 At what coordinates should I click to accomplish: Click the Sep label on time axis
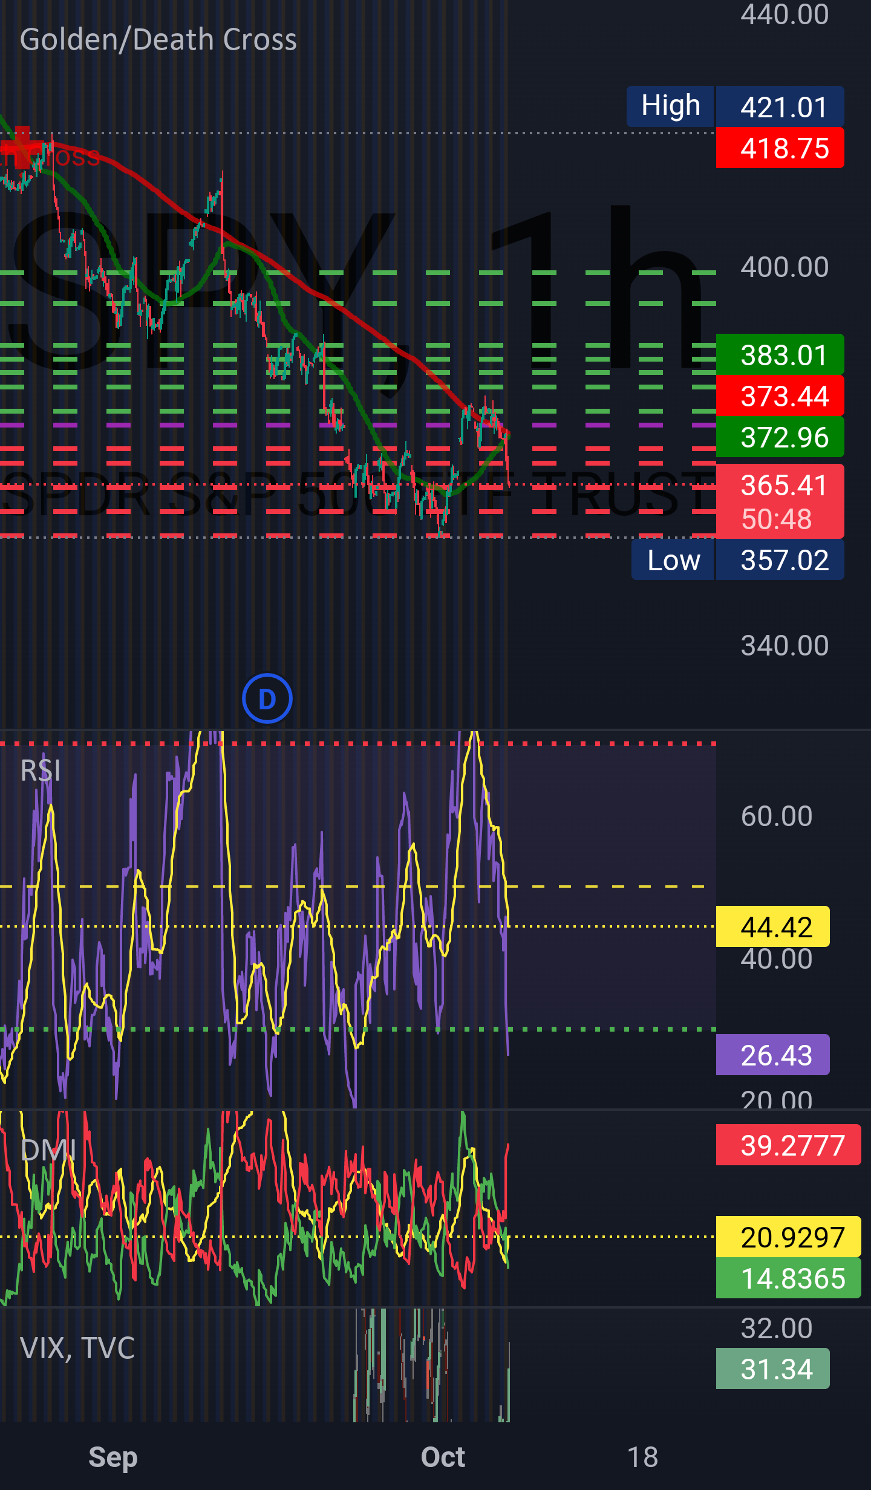pos(113,1457)
